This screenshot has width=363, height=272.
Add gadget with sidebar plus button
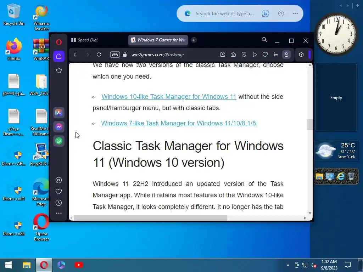click(358, 6)
